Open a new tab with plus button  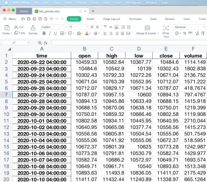point(93,11)
